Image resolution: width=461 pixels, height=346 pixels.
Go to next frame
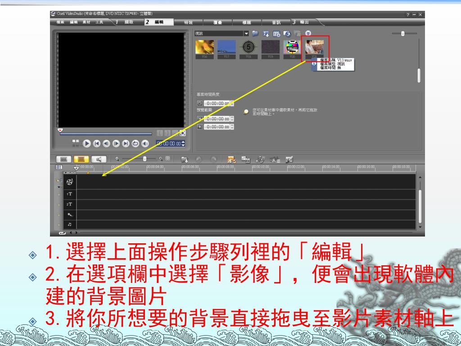pyautogui.click(x=116, y=144)
